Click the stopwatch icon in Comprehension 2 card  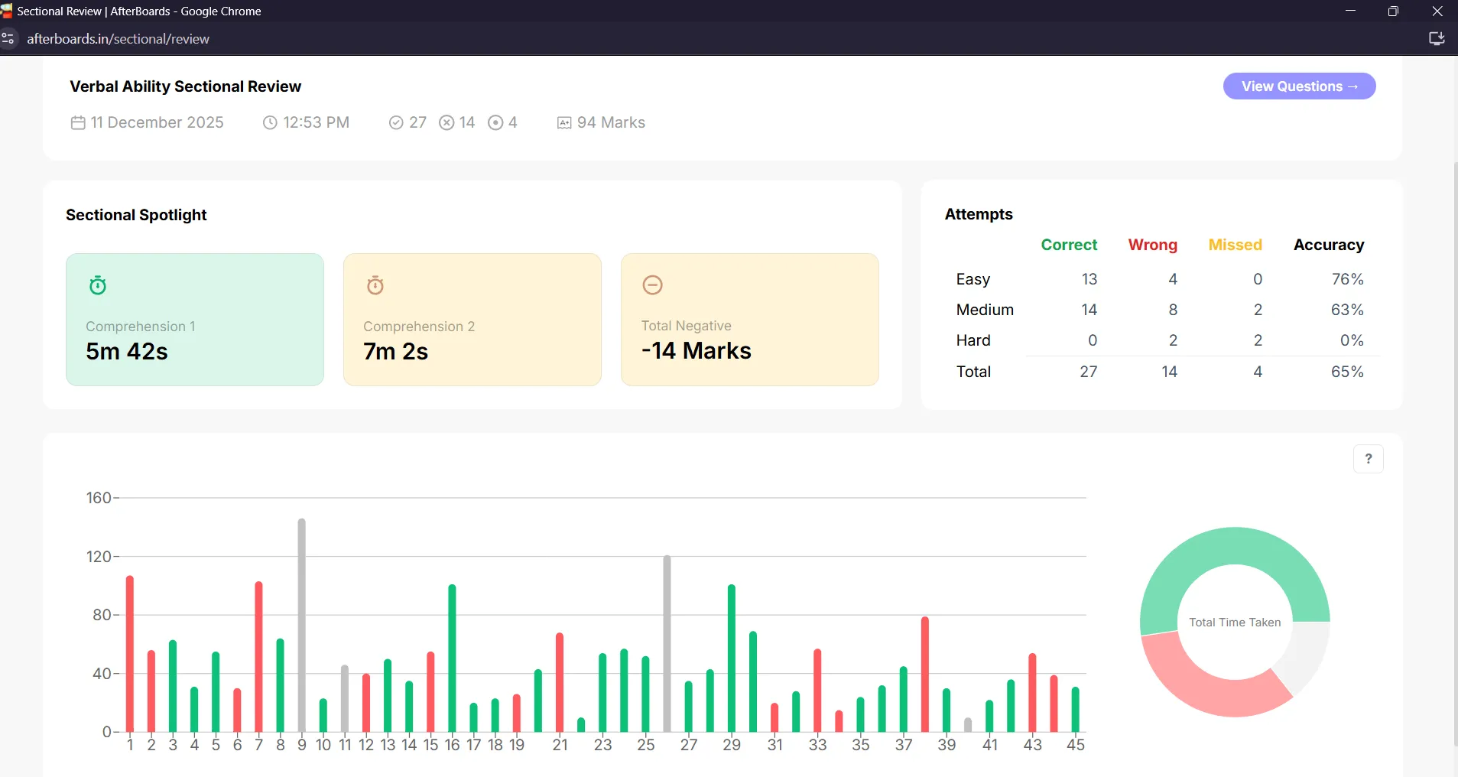375,285
